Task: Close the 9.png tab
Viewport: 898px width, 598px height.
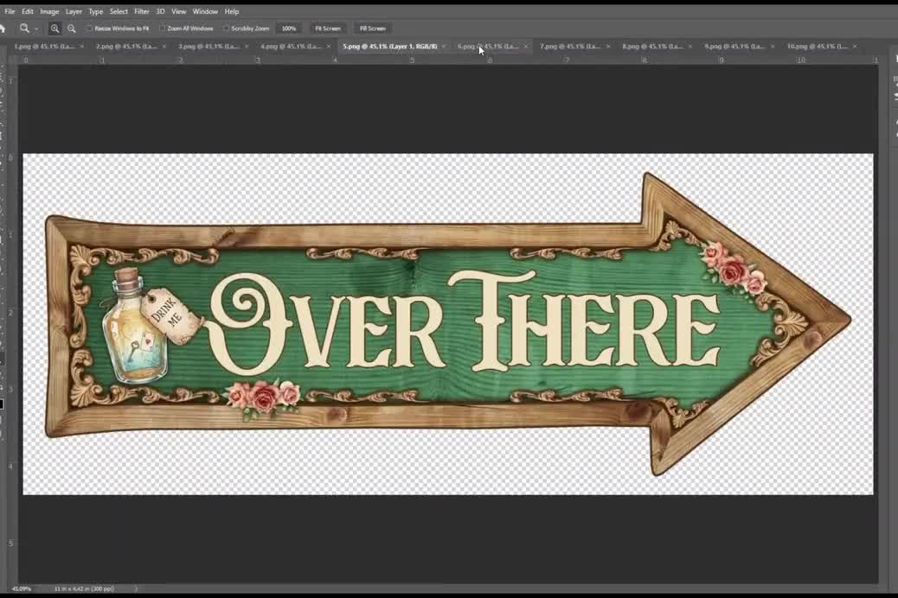Action: pos(773,47)
